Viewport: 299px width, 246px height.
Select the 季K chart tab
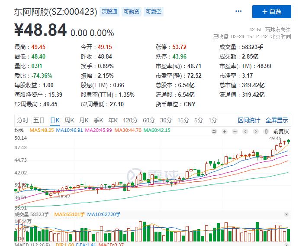pyautogui.click(x=98, y=120)
